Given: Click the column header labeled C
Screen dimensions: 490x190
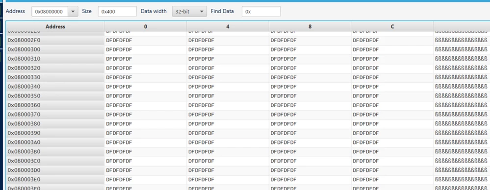Looking at the screenshot, I should 392,26.
